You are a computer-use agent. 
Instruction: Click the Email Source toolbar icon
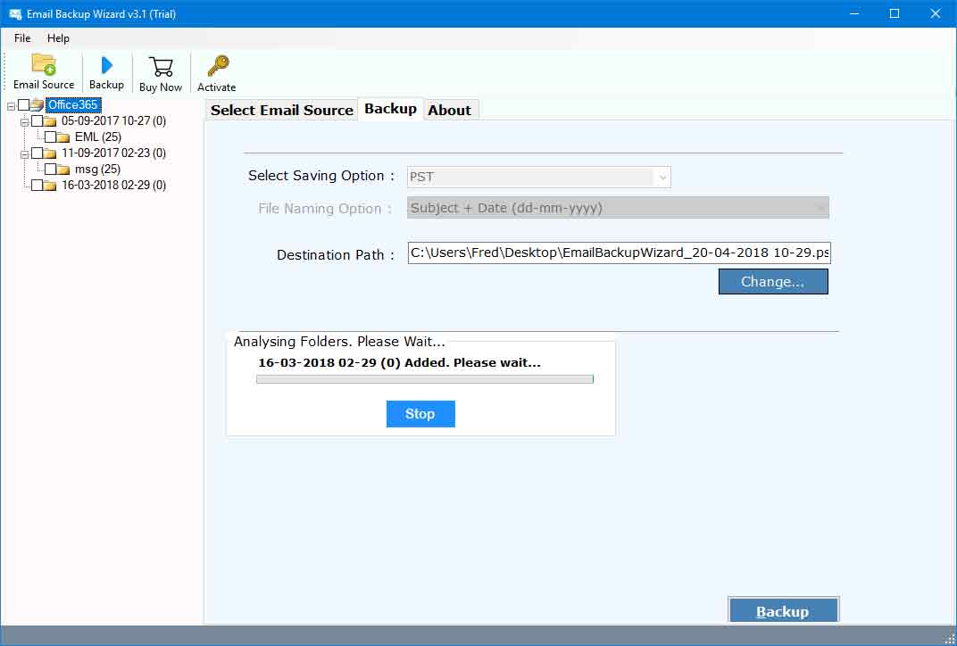pos(44,64)
